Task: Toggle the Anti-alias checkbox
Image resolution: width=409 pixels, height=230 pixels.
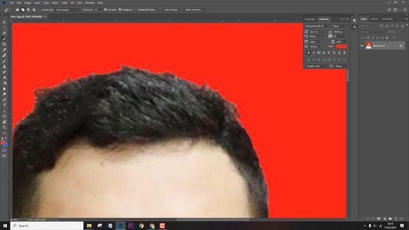Action: [105, 10]
